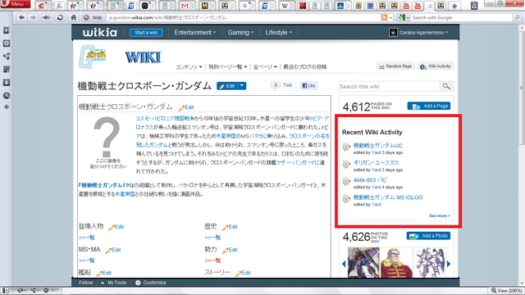This screenshot has height=295, width=525.
Task: Edit the MS･MA section
Action: [x=113, y=250]
